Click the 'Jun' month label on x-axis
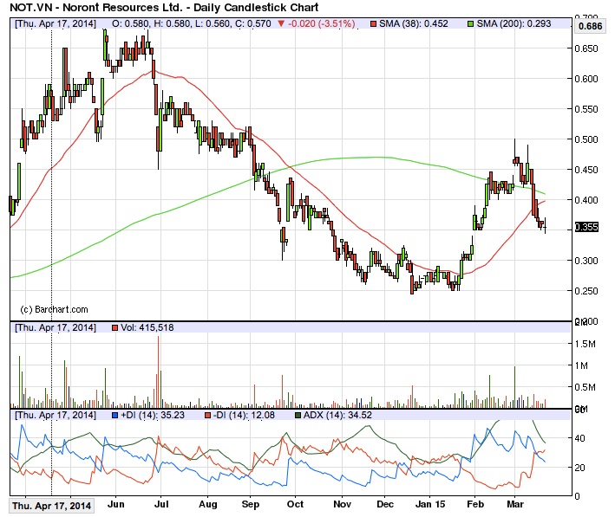 115,504
